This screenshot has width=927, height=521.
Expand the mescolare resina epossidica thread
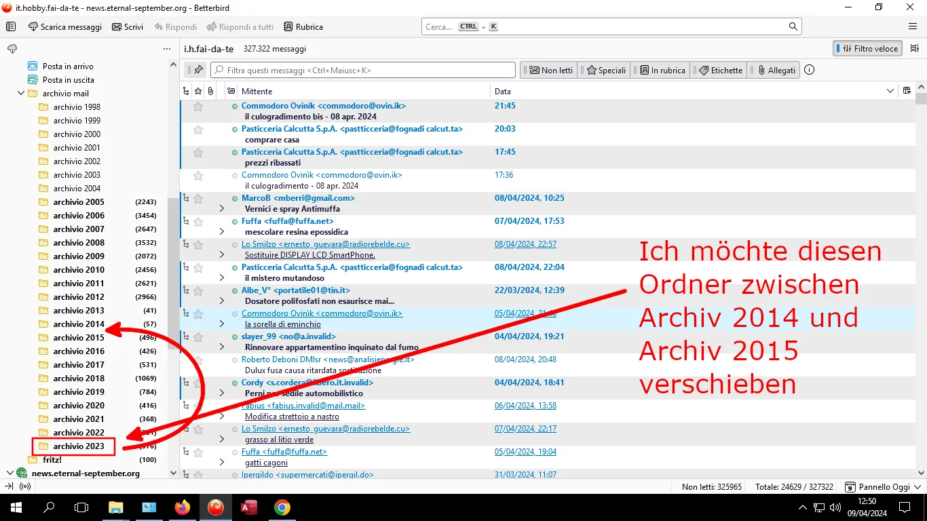[x=222, y=232]
